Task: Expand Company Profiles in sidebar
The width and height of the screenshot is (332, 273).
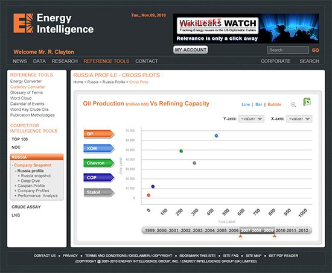Action: tap(32, 191)
